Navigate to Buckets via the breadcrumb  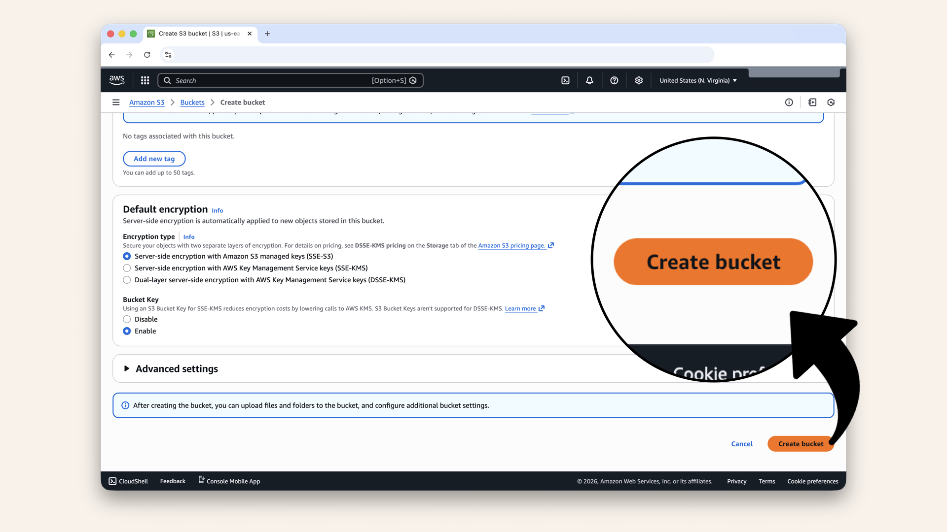pos(192,102)
